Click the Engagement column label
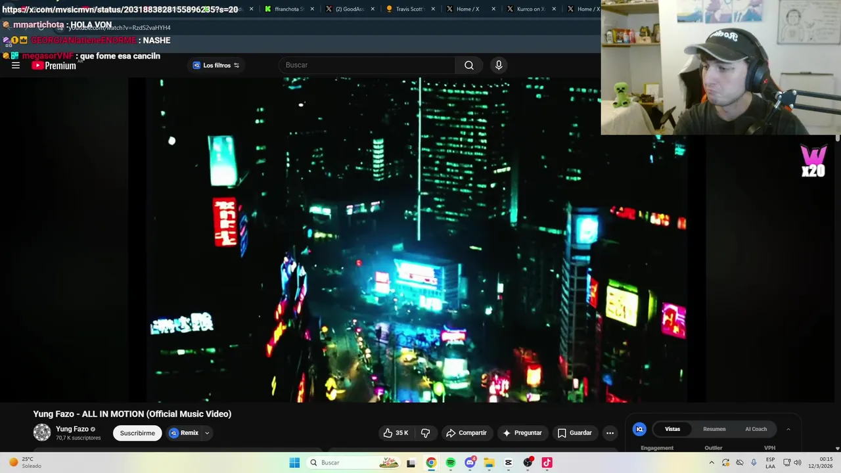The width and height of the screenshot is (841, 473). (x=657, y=448)
